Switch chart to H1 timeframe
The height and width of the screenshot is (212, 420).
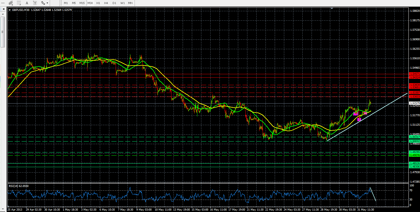pyautogui.click(x=98, y=3)
